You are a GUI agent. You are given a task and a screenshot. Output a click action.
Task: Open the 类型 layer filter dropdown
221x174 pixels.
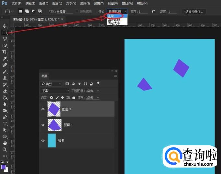(51, 84)
